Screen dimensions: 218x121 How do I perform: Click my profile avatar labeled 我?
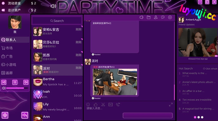pos(15,22)
